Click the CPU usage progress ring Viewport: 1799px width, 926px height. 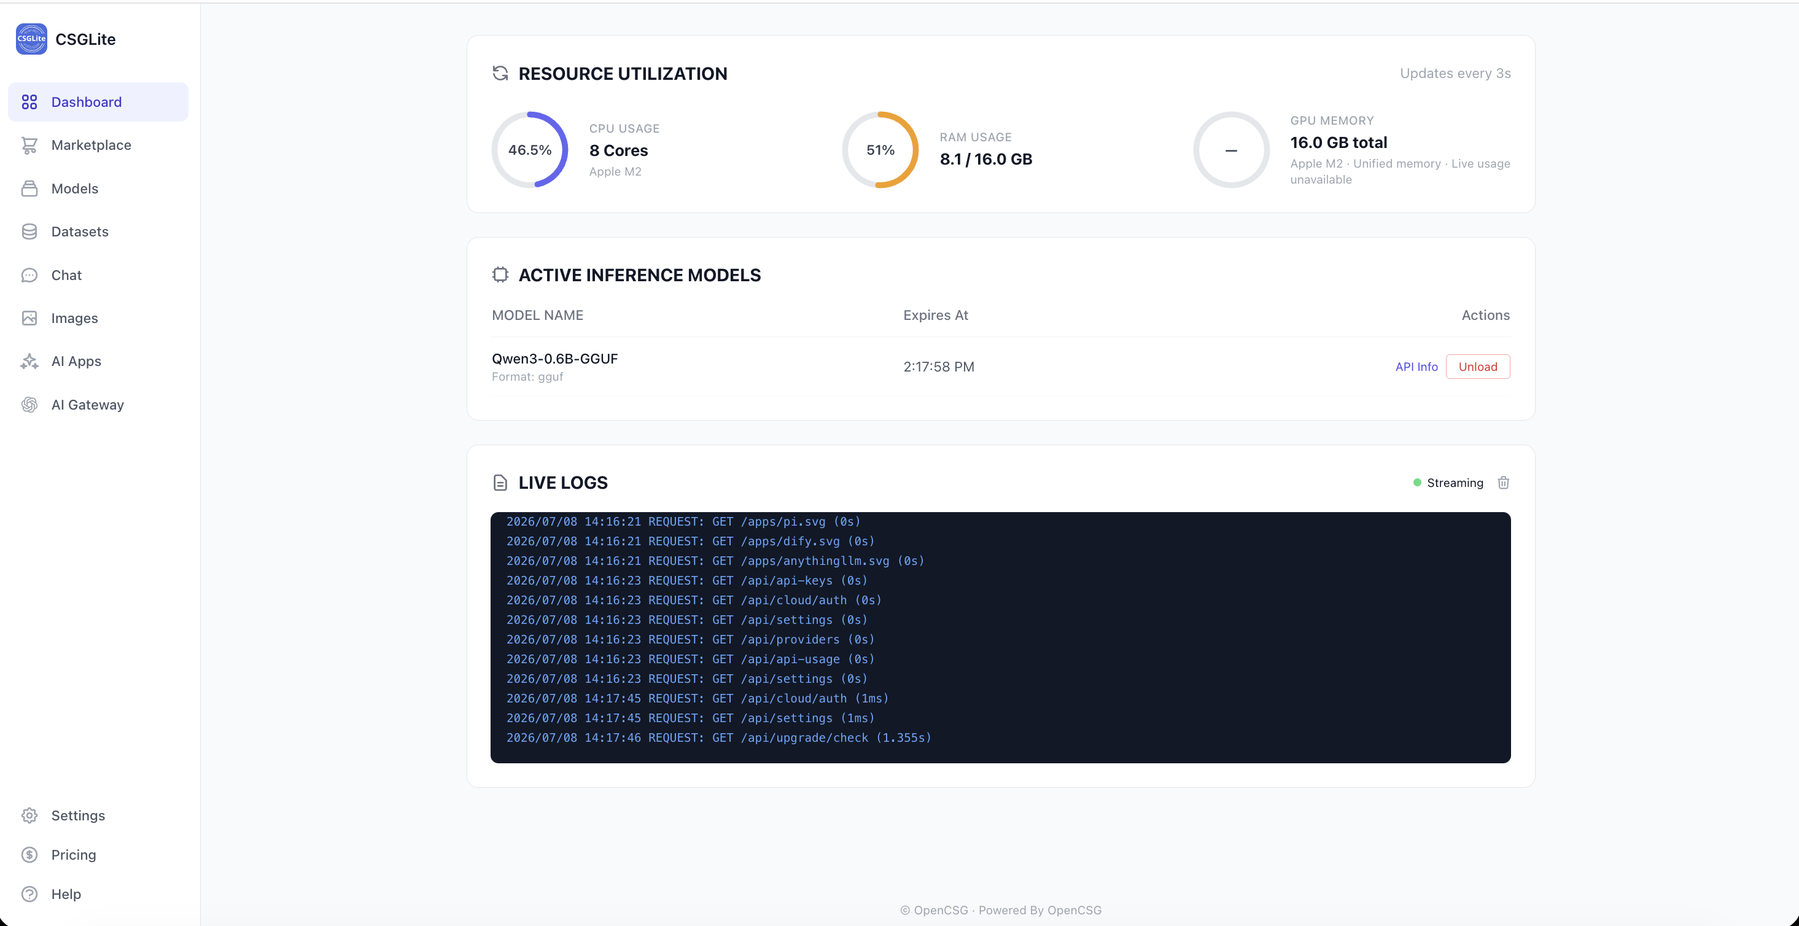click(x=530, y=149)
